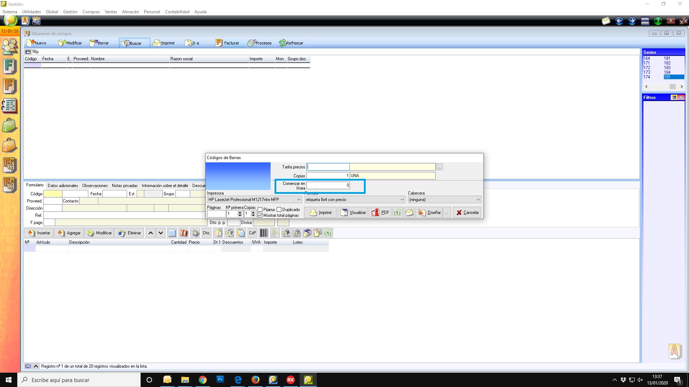Open Photoshop from the Windows taskbar
The image size is (689, 387).
[220, 380]
